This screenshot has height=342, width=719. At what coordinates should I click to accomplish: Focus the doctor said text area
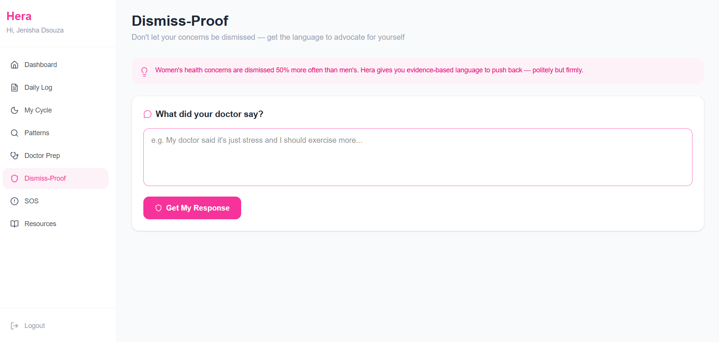click(418, 157)
